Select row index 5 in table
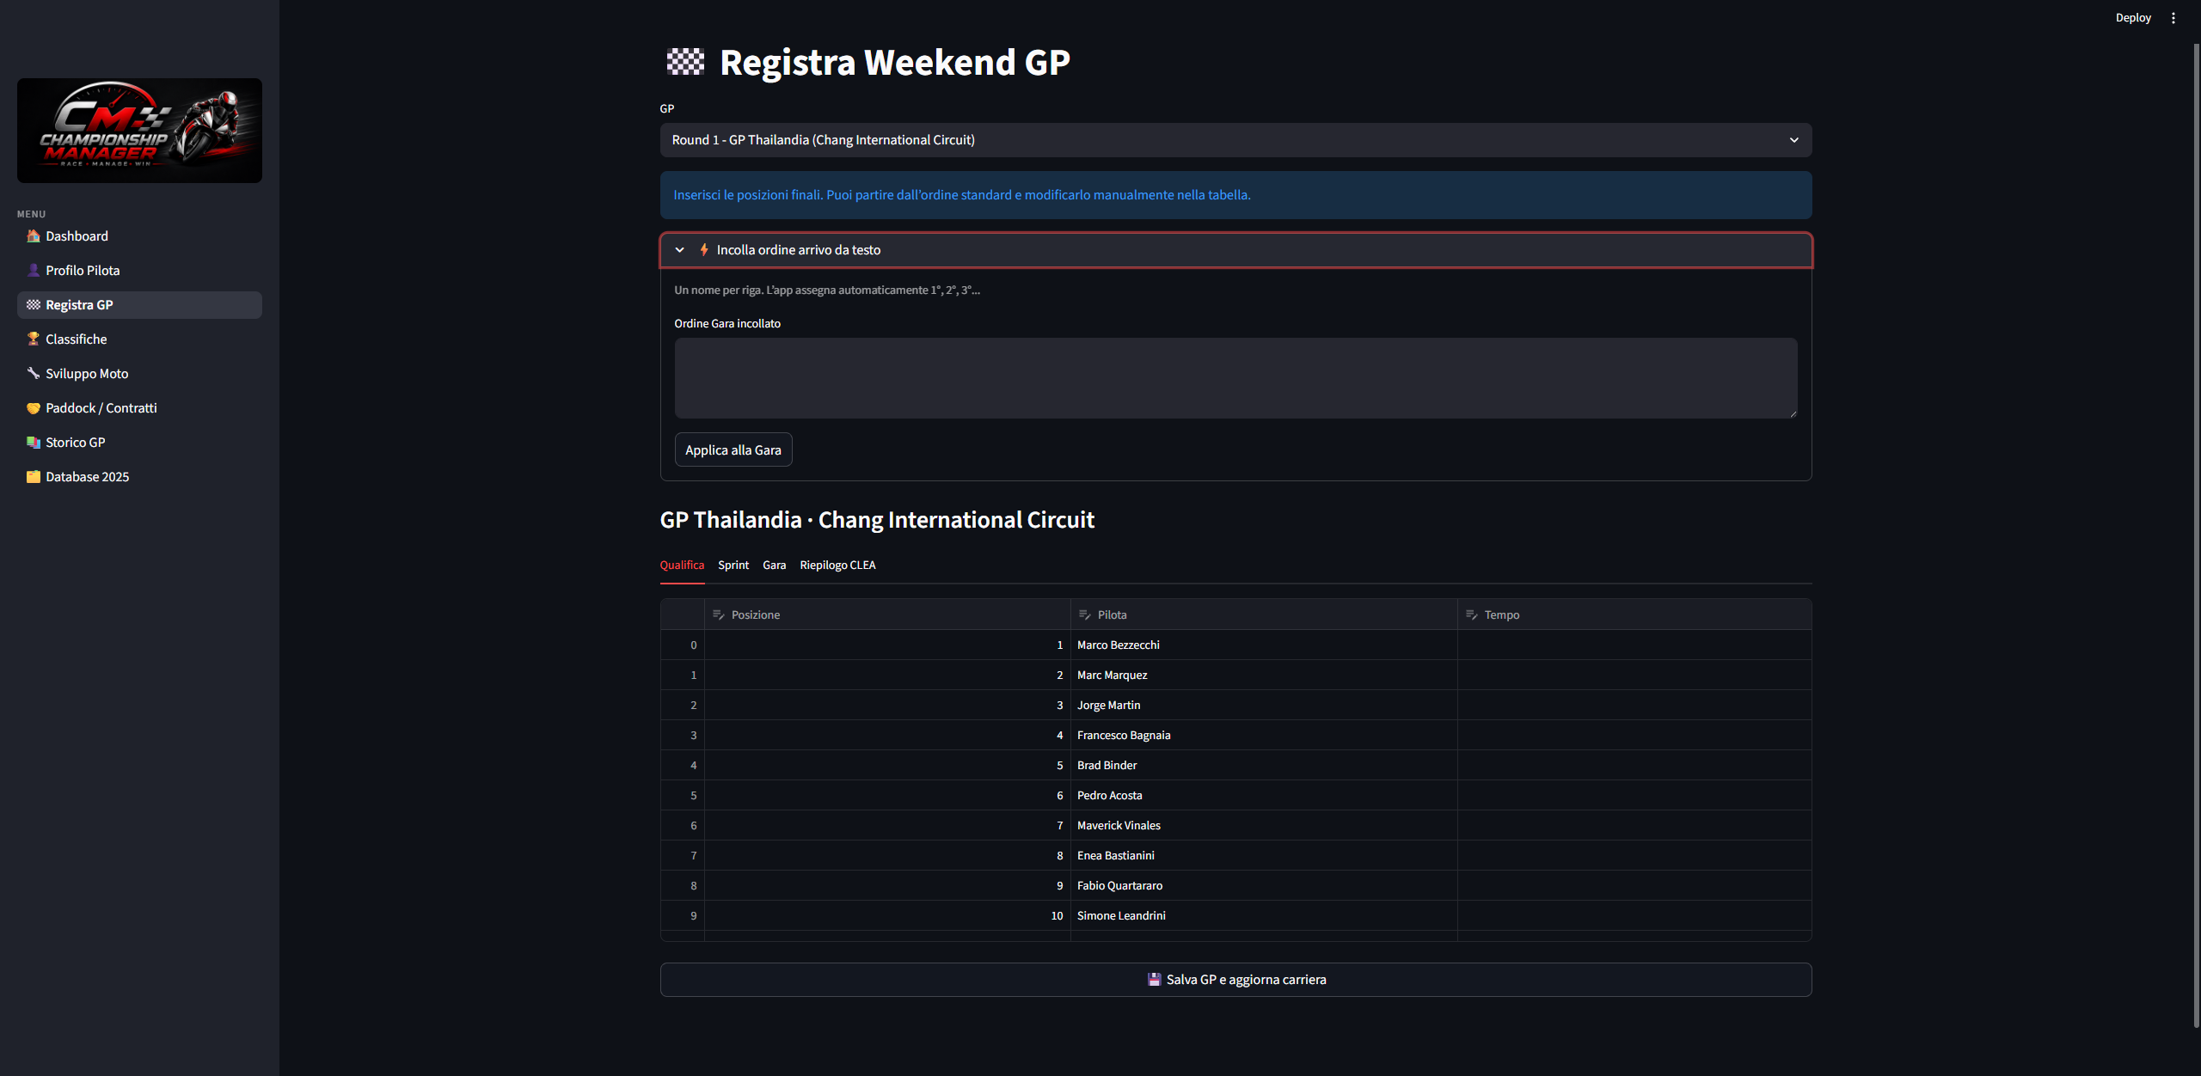Image resolution: width=2201 pixels, height=1076 pixels. point(683,795)
